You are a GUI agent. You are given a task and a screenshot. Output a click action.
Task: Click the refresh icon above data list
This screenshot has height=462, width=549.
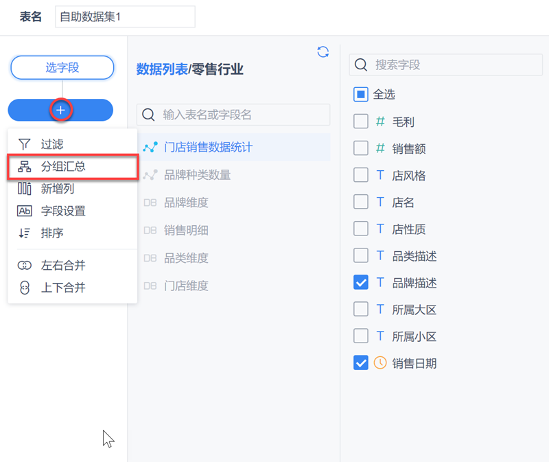click(x=323, y=52)
